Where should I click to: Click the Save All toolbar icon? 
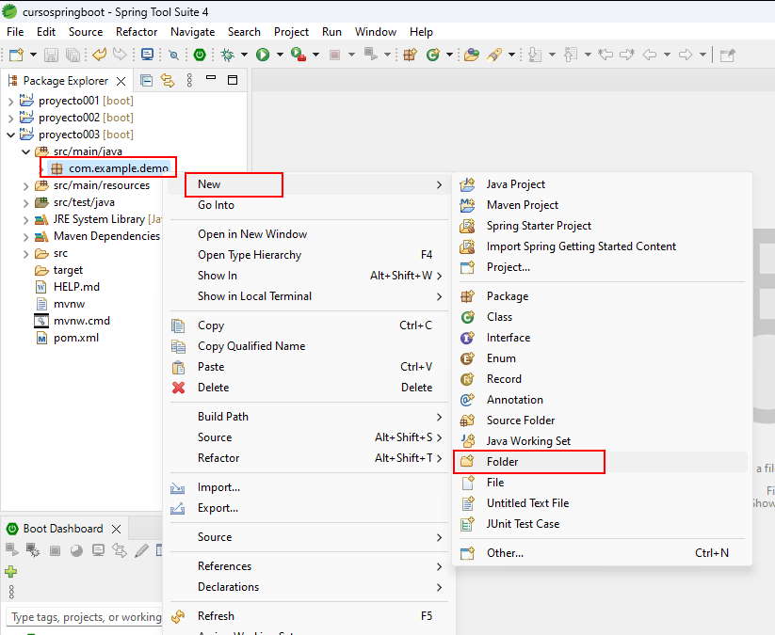[73, 55]
